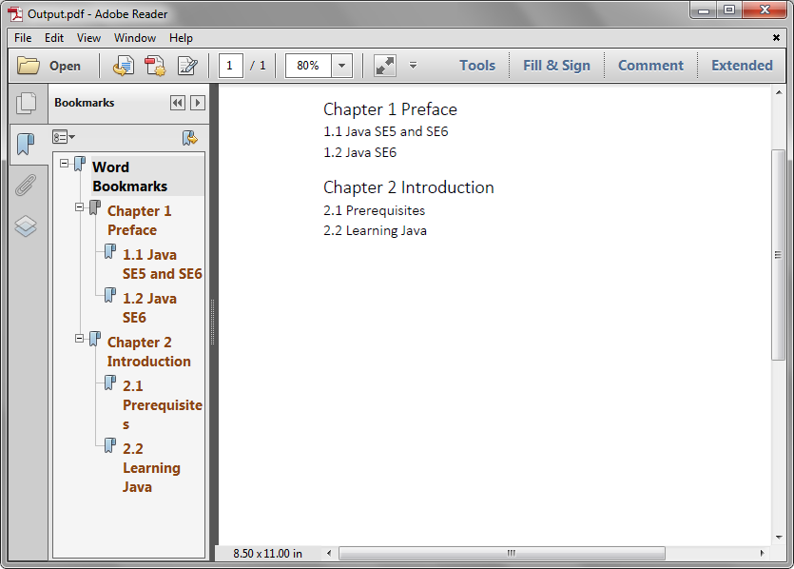794x569 pixels.
Task: Click the scroll left arrow
Action: pos(329,553)
